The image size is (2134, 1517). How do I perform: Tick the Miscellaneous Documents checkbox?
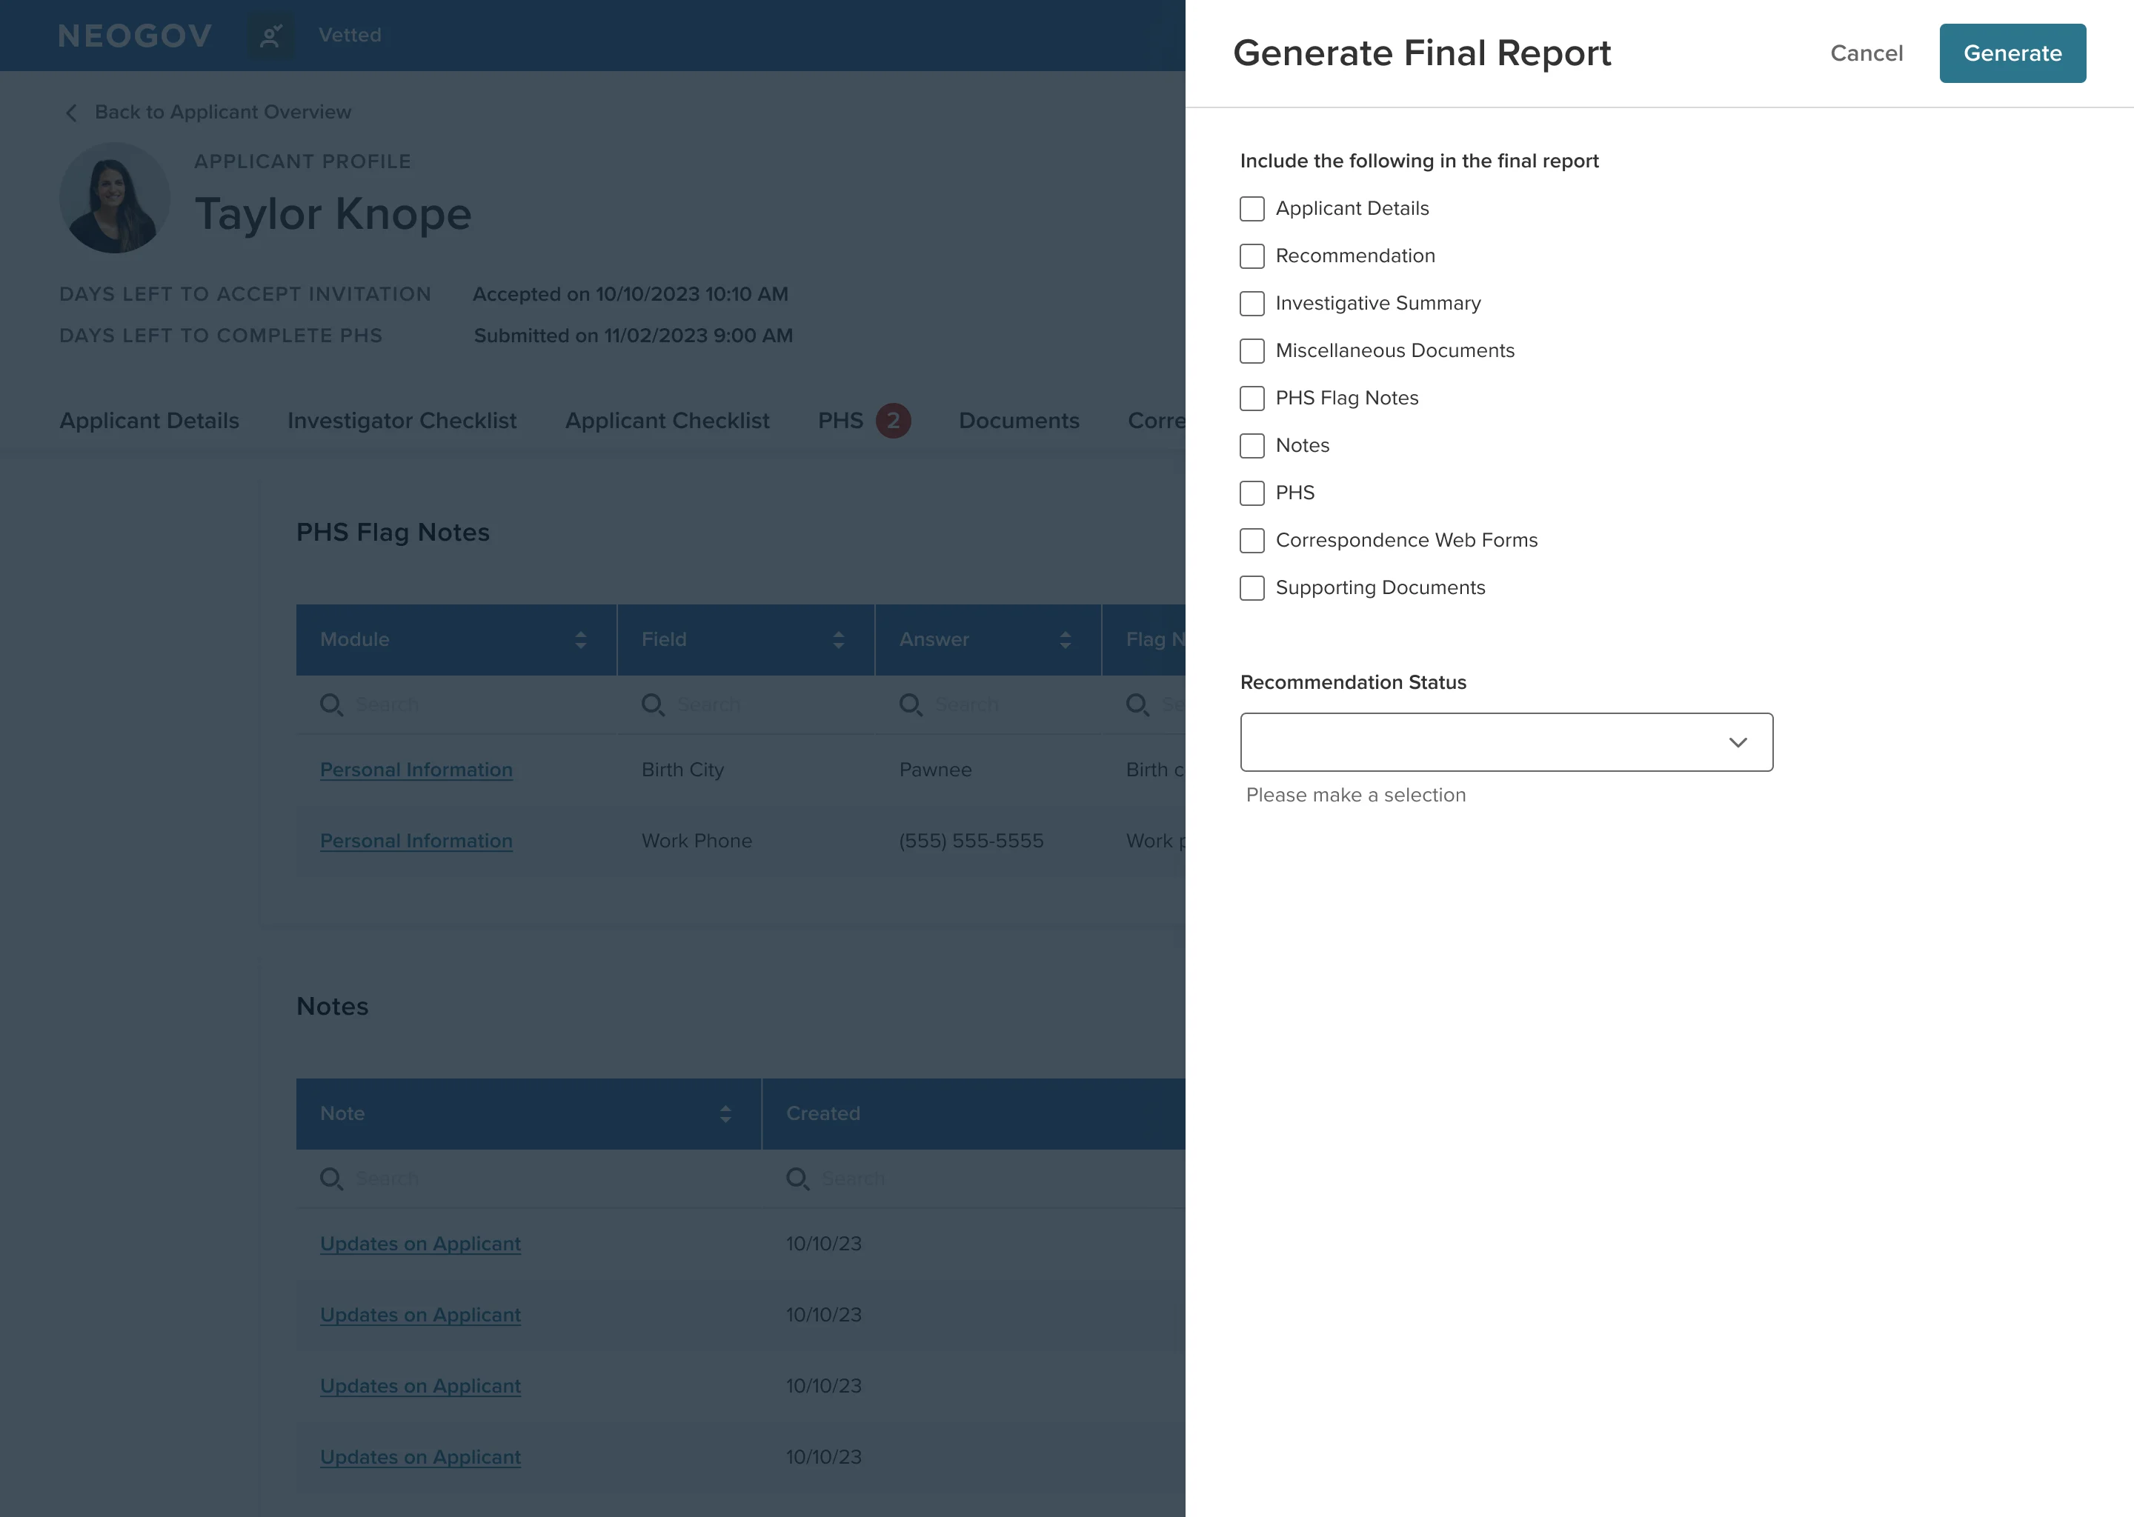click(x=1252, y=350)
